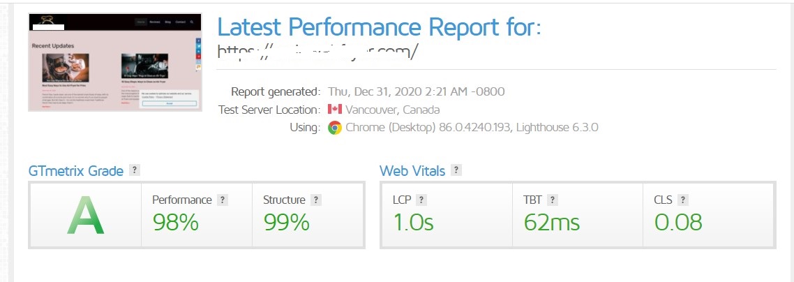This screenshot has width=794, height=282.
Task: Select the 98% Performance score
Action: [176, 222]
